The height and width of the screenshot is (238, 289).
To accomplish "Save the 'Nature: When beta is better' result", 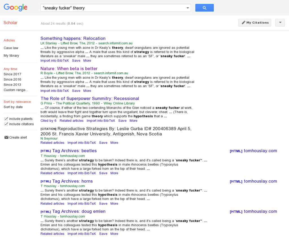I will tap(76, 91).
